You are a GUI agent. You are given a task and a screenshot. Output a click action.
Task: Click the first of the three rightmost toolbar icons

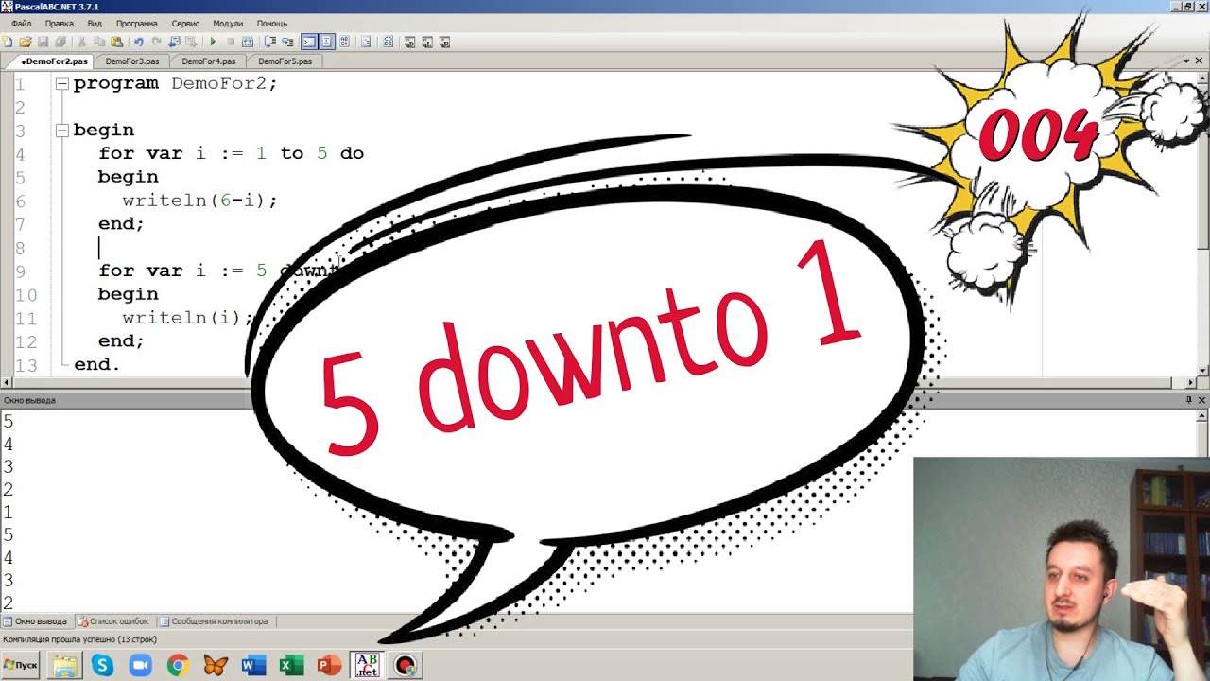click(x=409, y=42)
